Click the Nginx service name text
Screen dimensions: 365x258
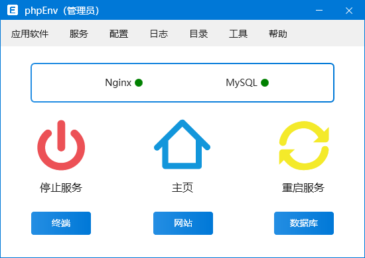(x=118, y=83)
